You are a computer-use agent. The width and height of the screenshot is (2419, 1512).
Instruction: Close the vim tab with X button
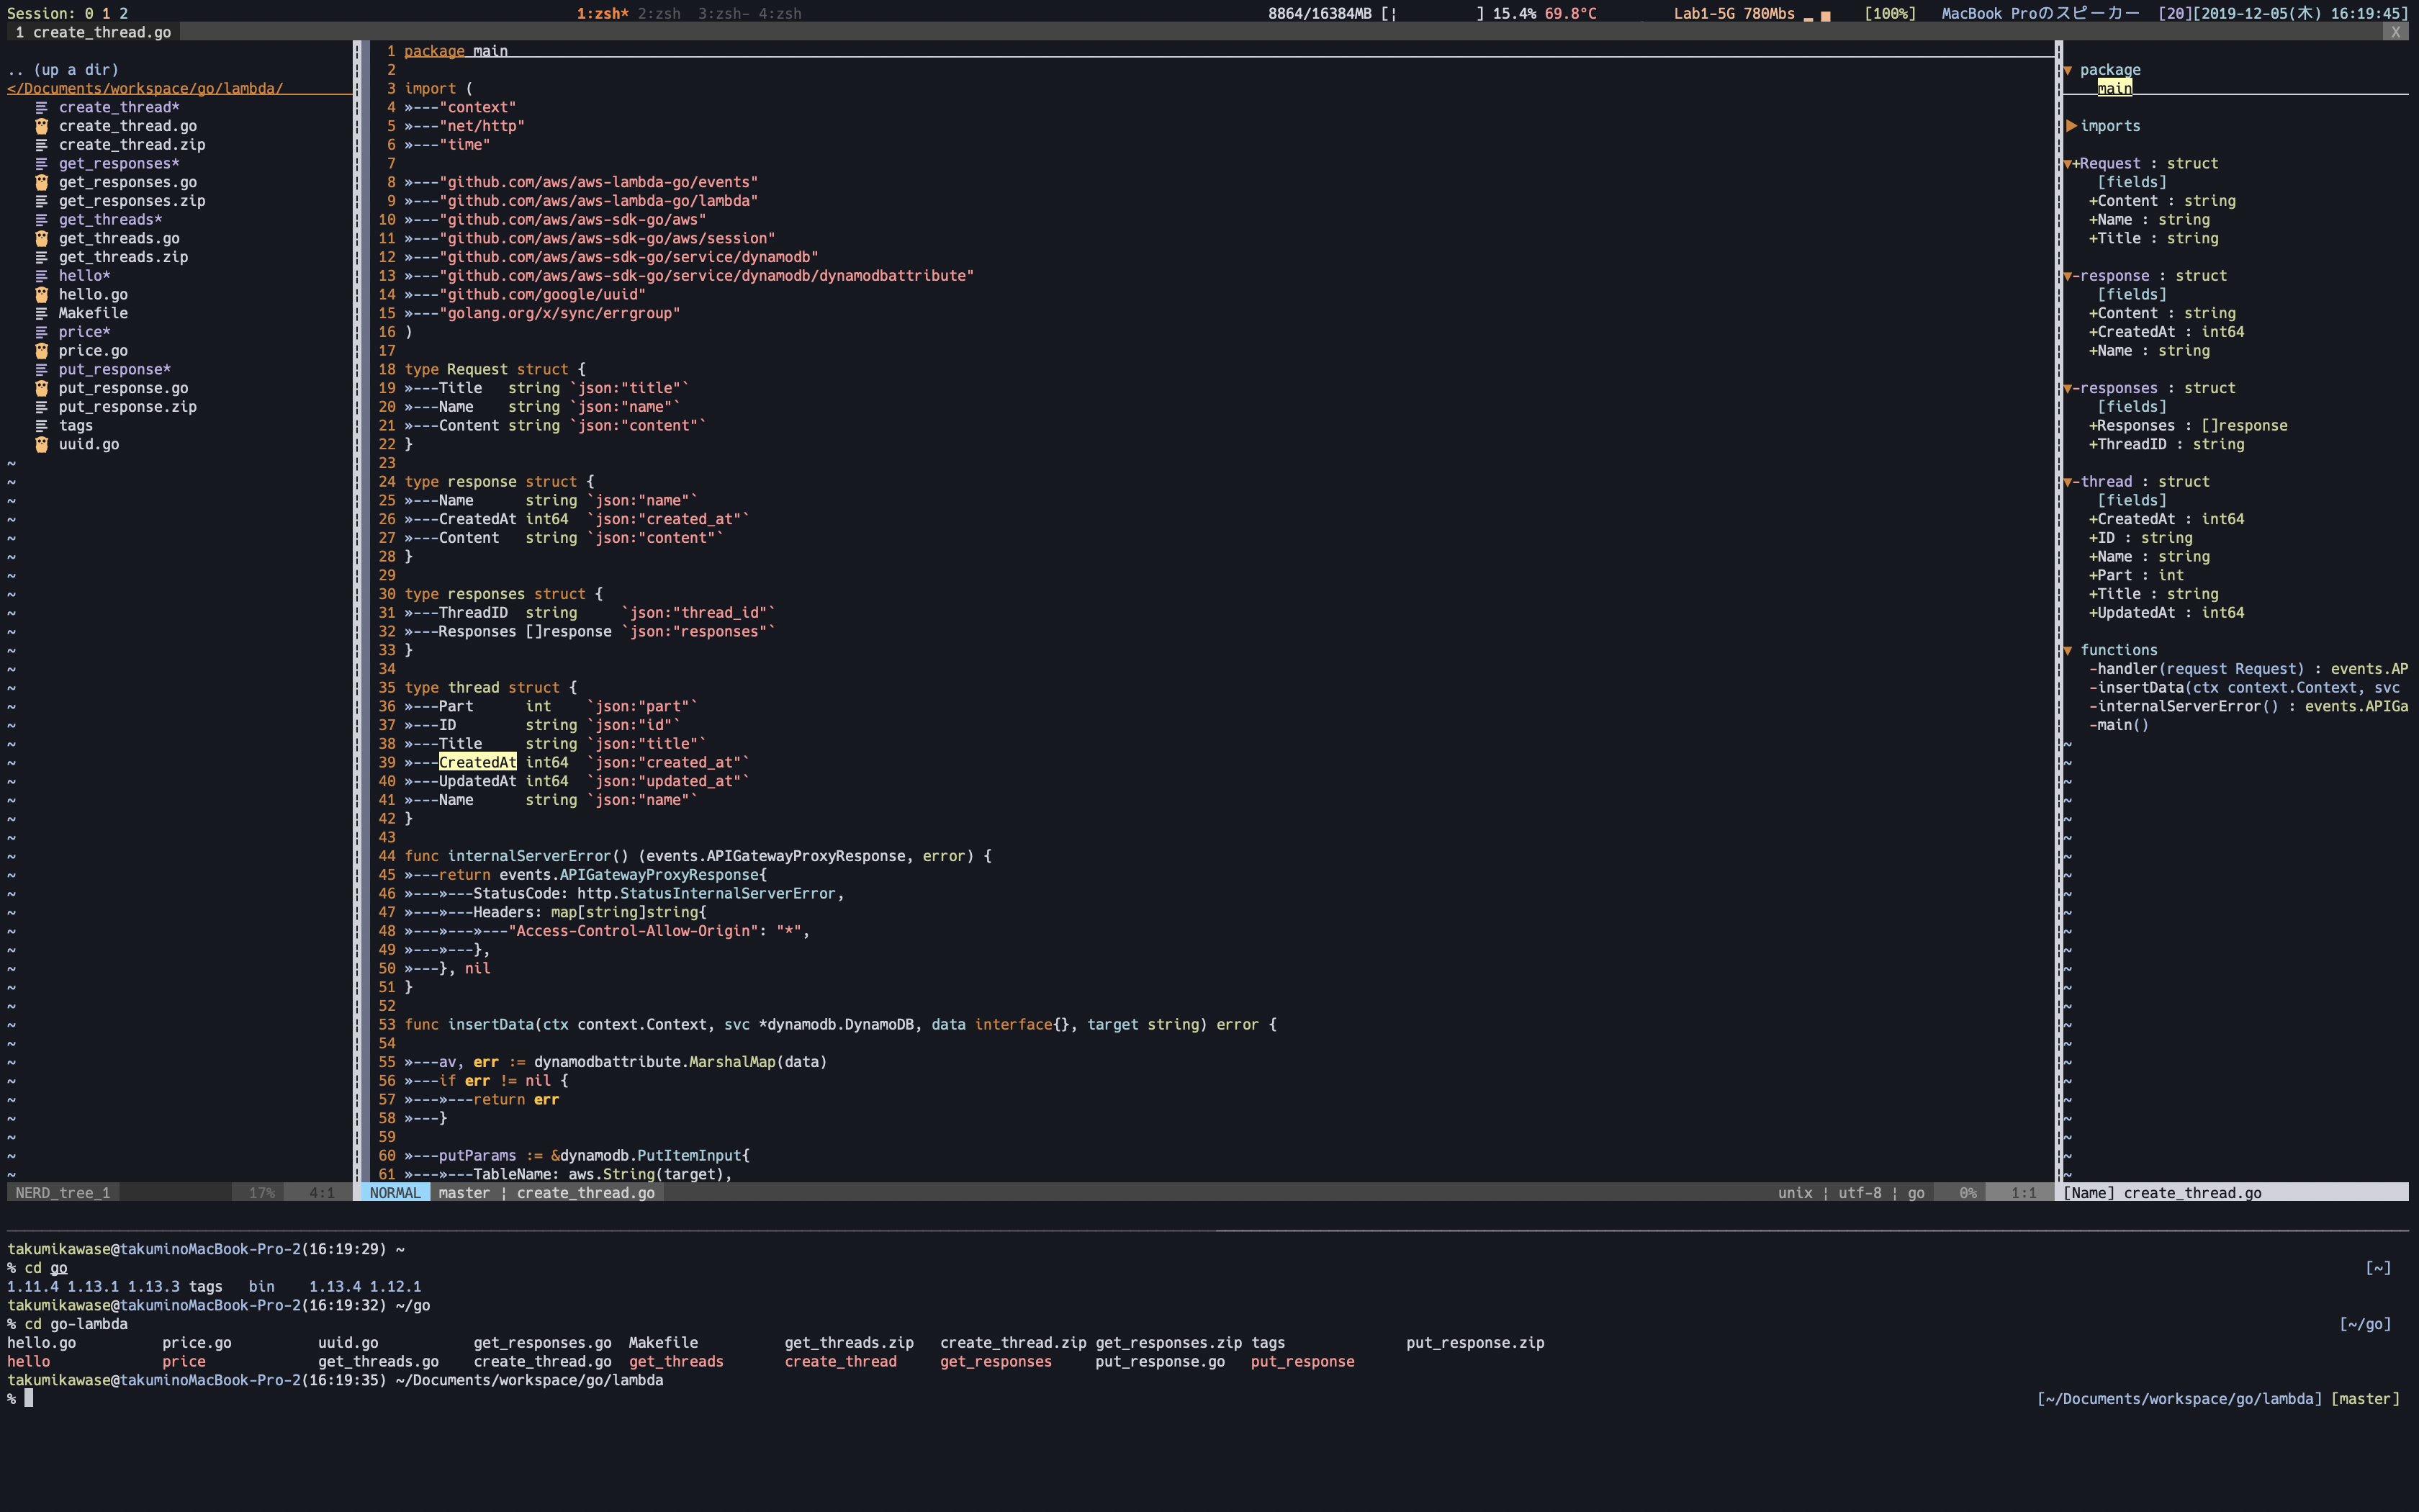click(2395, 32)
